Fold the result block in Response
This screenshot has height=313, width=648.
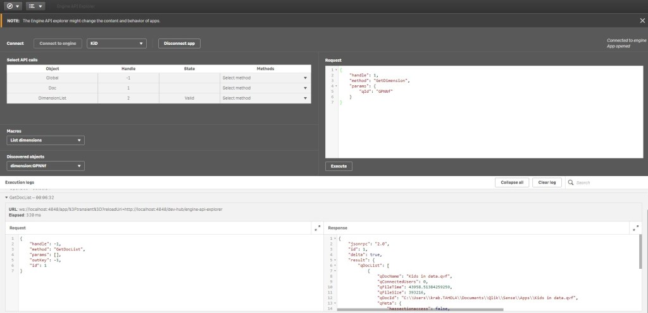click(335, 260)
